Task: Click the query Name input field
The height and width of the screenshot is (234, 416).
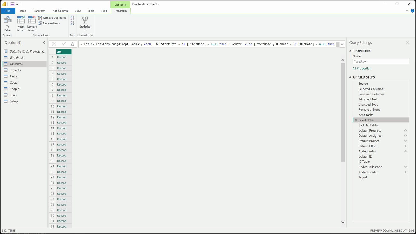Action: click(381, 62)
